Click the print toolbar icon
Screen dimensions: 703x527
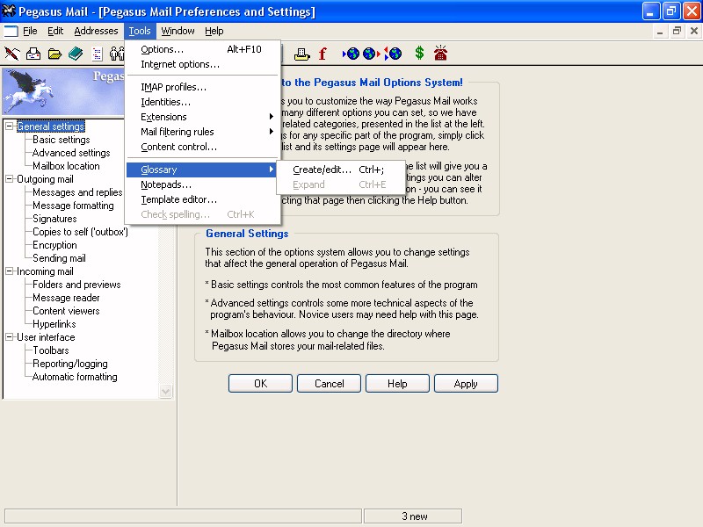click(301, 54)
